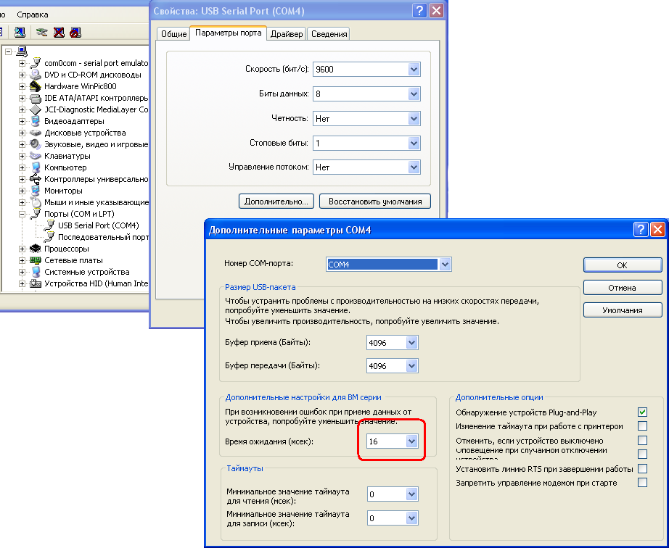Click the Процессоры chip icon

coord(36,249)
